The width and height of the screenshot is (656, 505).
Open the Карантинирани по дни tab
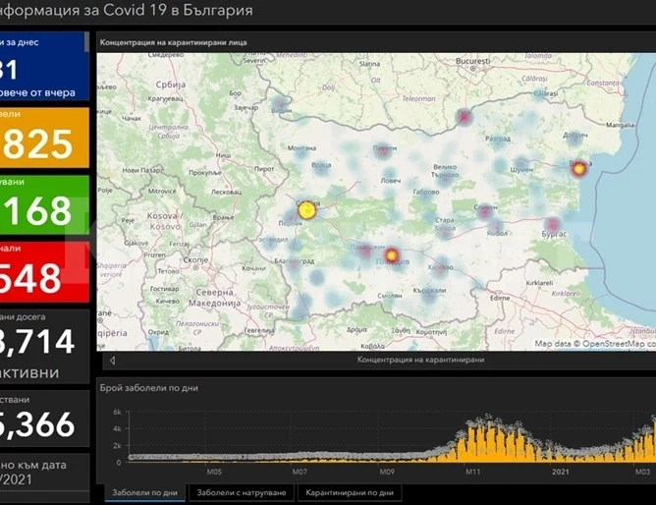[x=350, y=493]
